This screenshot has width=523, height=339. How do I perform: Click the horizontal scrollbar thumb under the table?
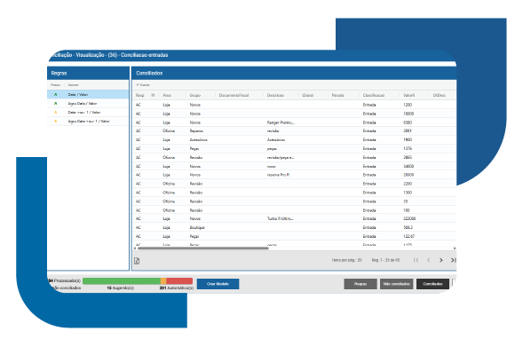click(203, 248)
